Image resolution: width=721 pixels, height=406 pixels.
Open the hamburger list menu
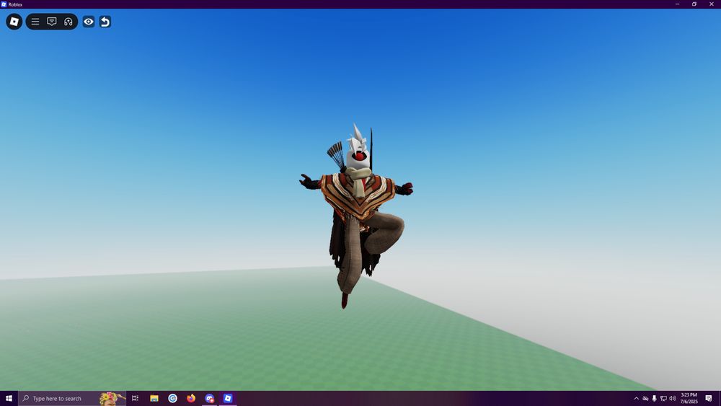35,22
